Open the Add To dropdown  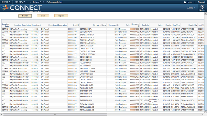click(191, 8)
